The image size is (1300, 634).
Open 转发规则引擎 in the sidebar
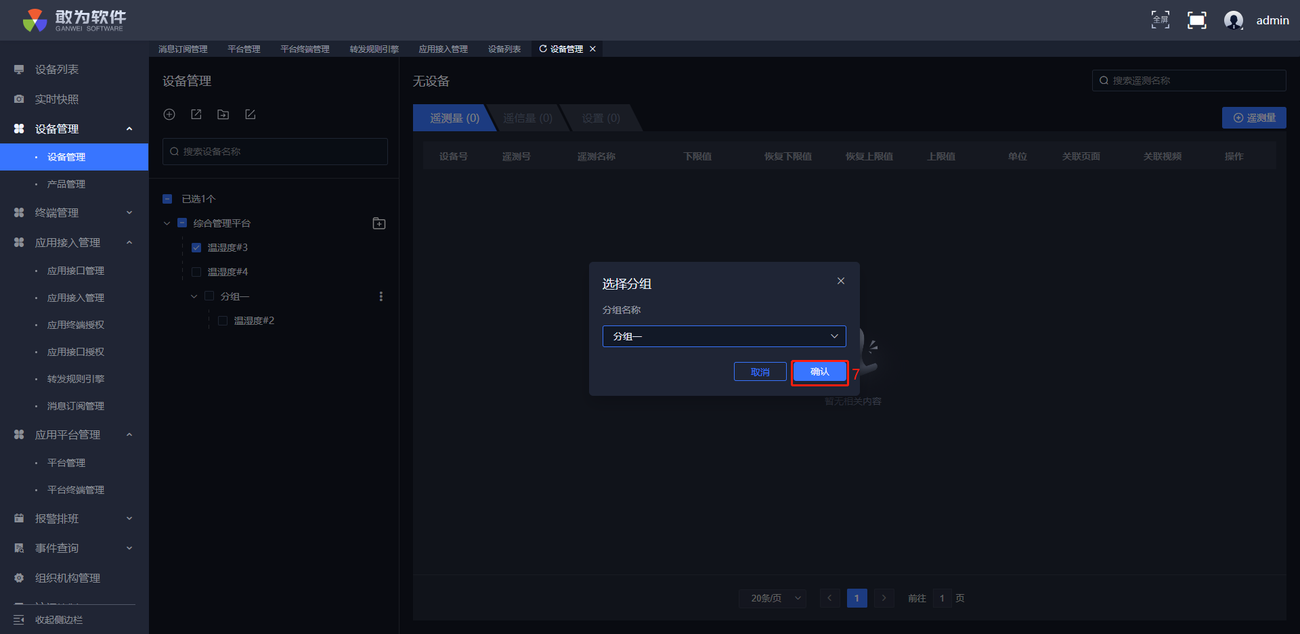coord(74,379)
